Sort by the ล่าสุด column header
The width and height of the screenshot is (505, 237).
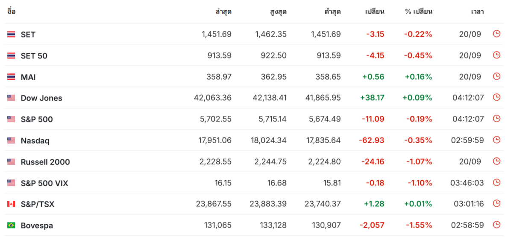(x=223, y=12)
